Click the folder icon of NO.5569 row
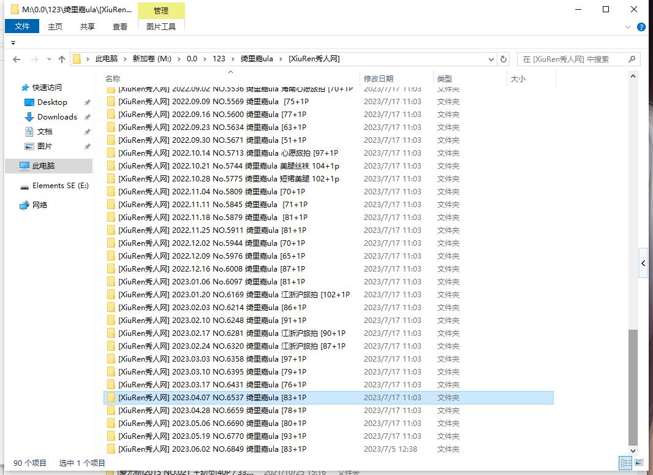Screen dimensions: 653x475 click(111, 102)
